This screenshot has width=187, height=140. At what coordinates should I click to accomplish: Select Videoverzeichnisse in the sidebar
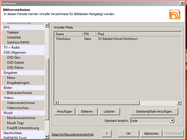coord(21,103)
